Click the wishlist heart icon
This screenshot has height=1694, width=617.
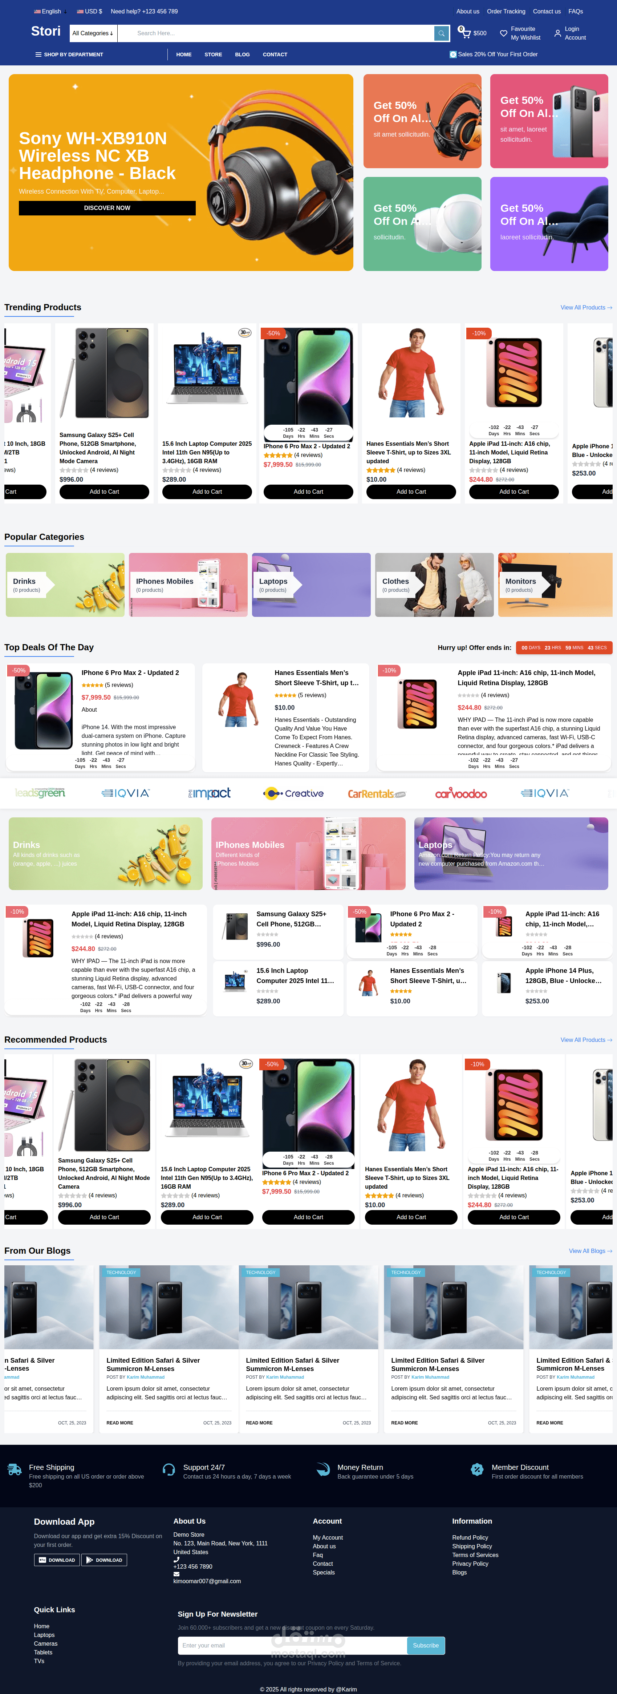[503, 33]
